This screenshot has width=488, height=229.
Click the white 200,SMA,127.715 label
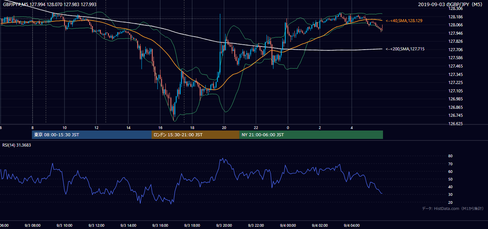coord(405,49)
